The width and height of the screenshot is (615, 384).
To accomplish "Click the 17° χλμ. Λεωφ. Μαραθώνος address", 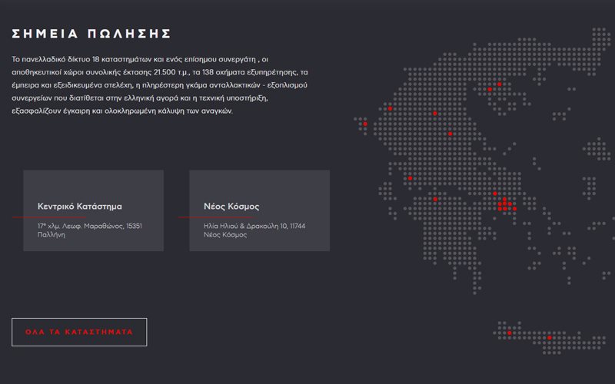I will click(89, 227).
